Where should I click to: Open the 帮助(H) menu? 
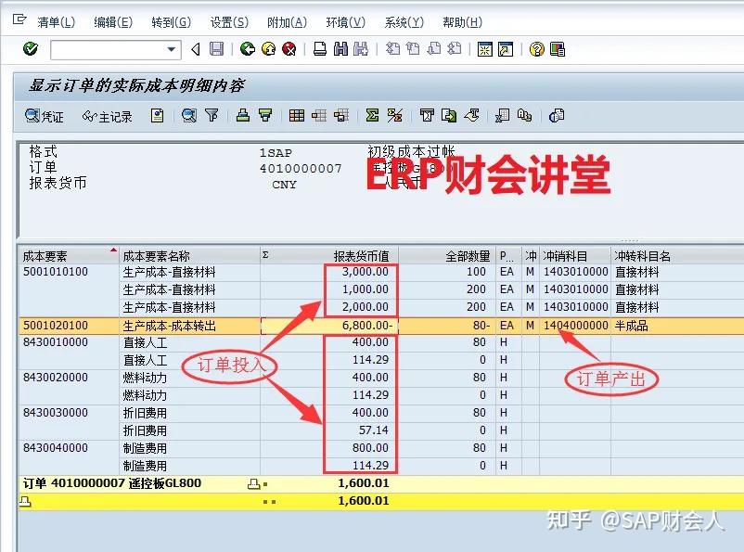pos(464,22)
